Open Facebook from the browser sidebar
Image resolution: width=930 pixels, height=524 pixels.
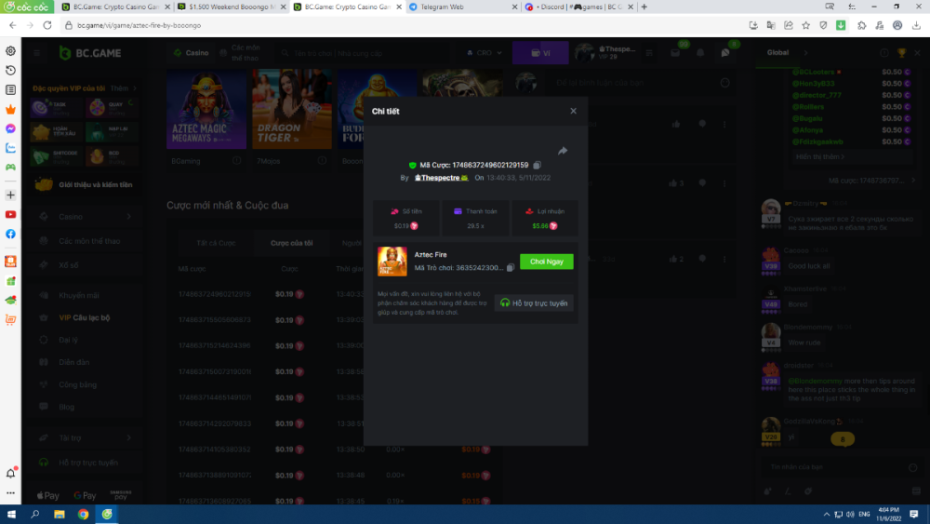click(10, 234)
